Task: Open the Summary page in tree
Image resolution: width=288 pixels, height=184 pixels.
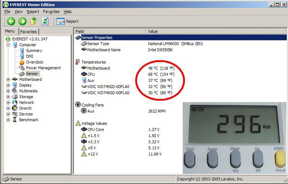Action: [34, 51]
